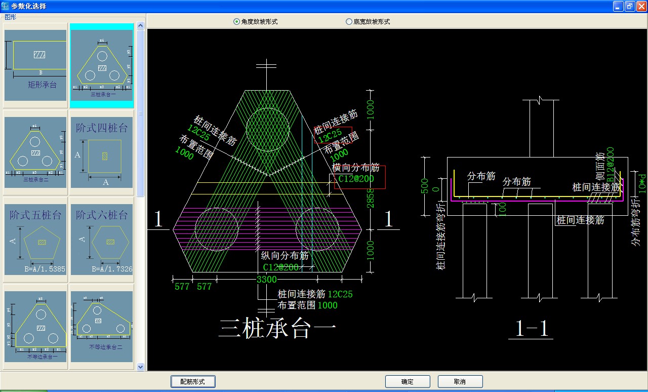Click the top-right 1000 dimension value

tap(371, 109)
